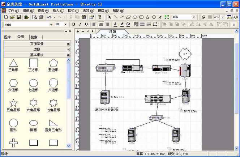
Task: Click the Save floppy disk icon
Action: pyautogui.click(x=18, y=17)
